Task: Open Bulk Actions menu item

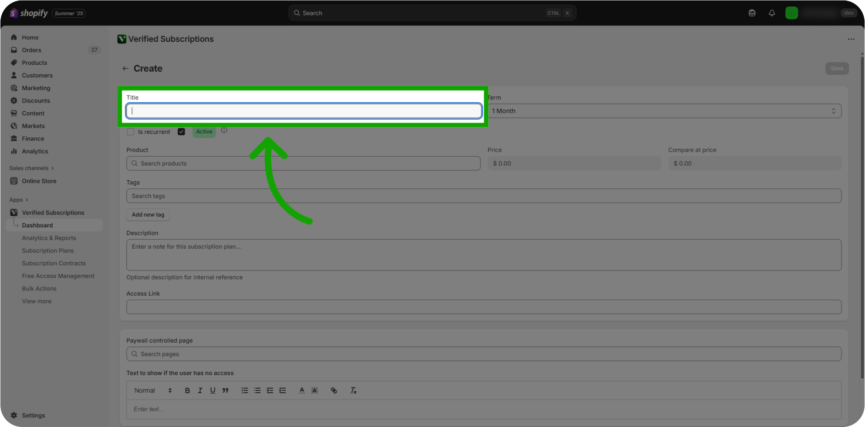Action: pos(39,288)
